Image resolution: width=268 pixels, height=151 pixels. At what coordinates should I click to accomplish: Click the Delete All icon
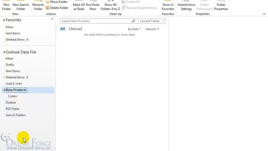tap(124, 2)
